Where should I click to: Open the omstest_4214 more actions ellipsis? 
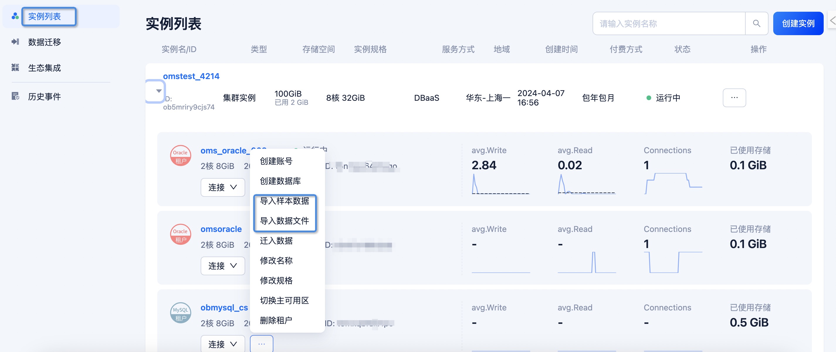(734, 98)
